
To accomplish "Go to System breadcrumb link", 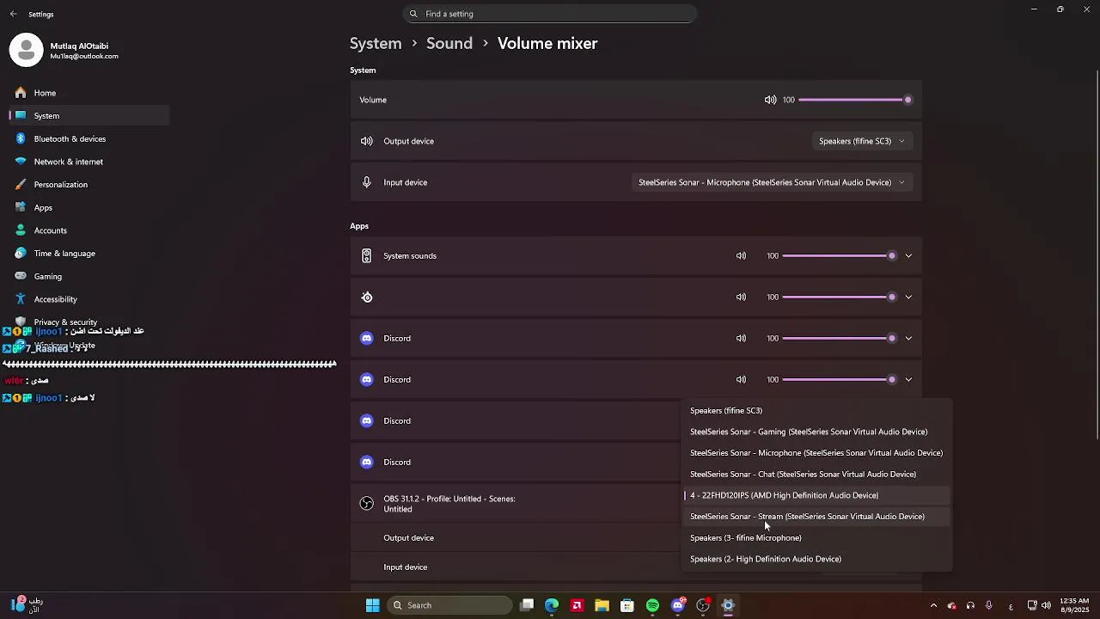I will (376, 43).
